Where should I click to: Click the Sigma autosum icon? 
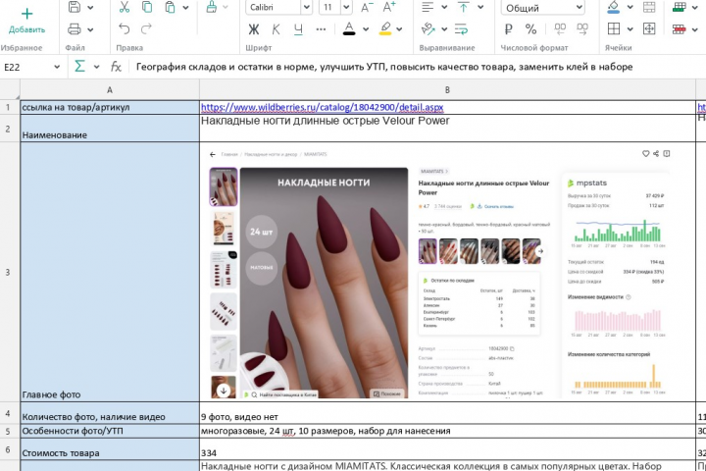[x=79, y=67]
